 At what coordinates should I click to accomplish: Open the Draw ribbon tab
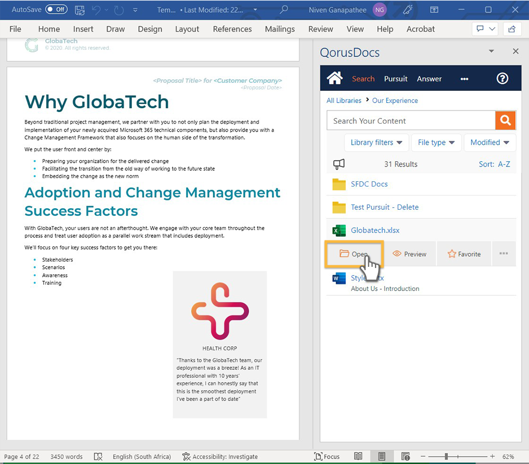[x=115, y=29]
